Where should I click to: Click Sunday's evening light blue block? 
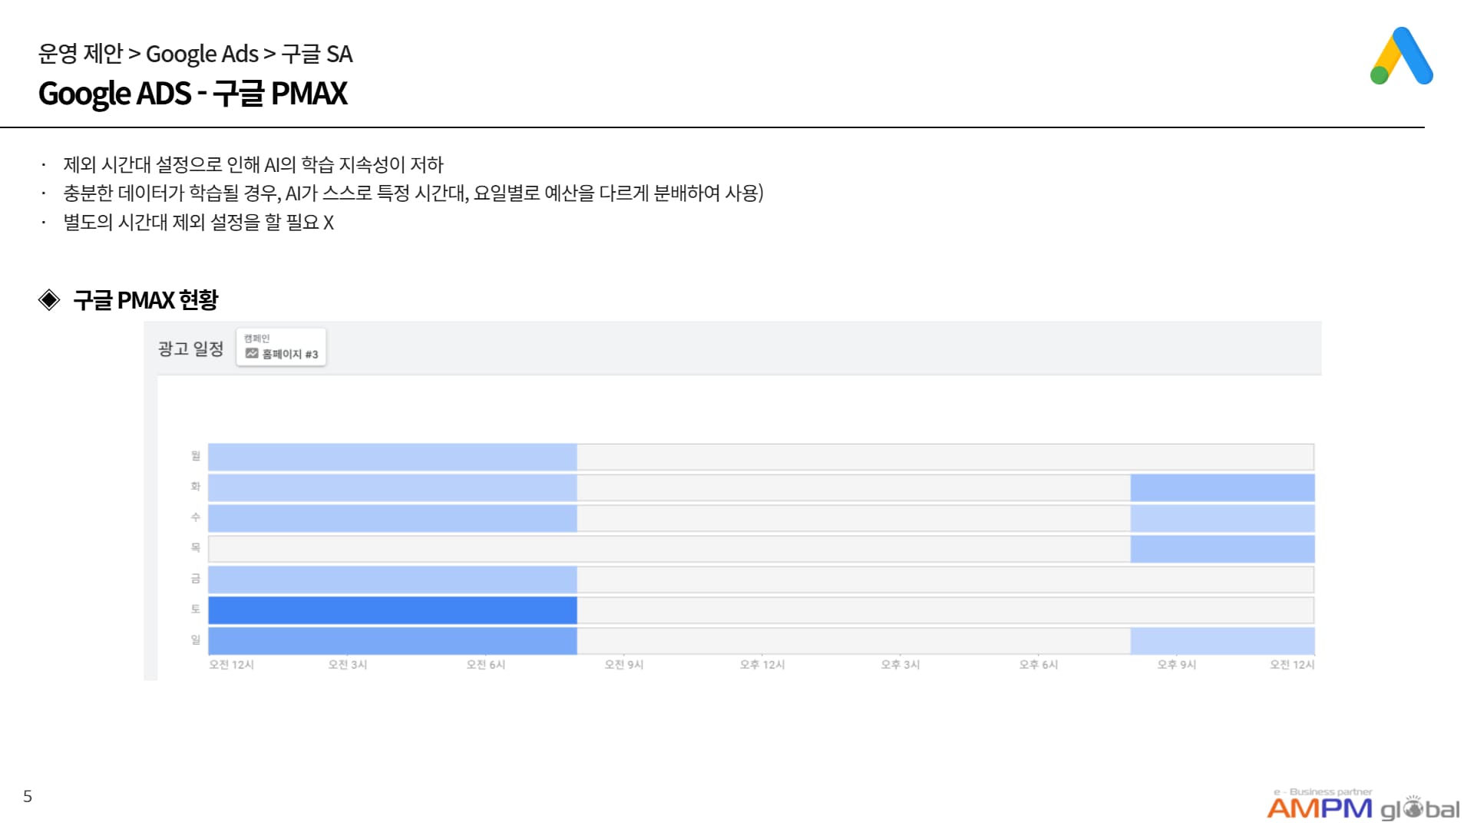tap(1222, 641)
